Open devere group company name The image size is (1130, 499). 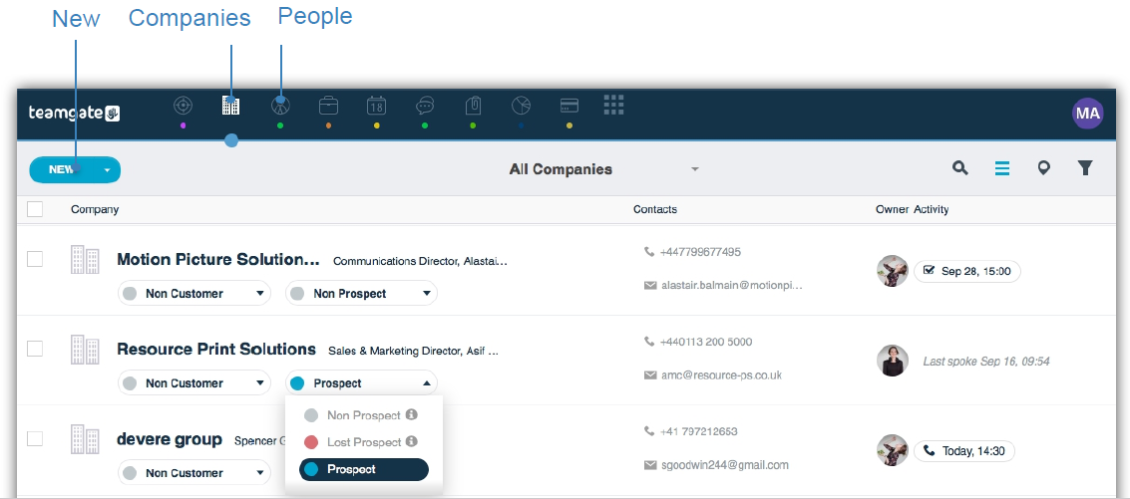pos(170,439)
